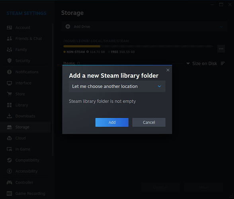Click the Compatibility Steam icon
Screen dimensions: 234x199
(x=10, y=160)
